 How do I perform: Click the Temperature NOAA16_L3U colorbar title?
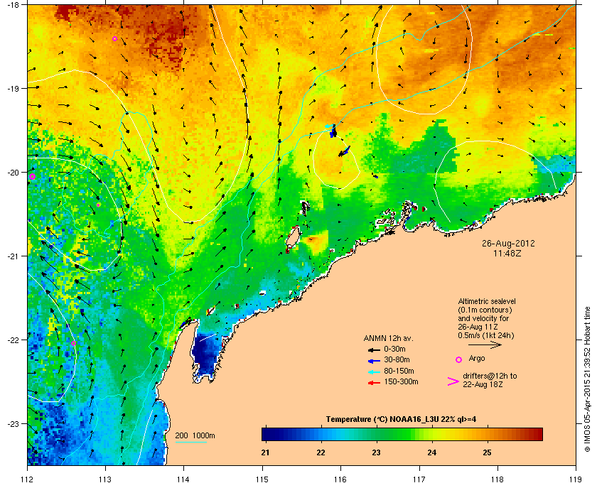click(x=401, y=420)
